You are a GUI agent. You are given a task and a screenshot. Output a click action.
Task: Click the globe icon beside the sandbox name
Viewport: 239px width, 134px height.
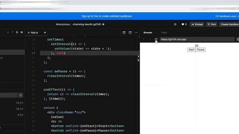coord(103,24)
